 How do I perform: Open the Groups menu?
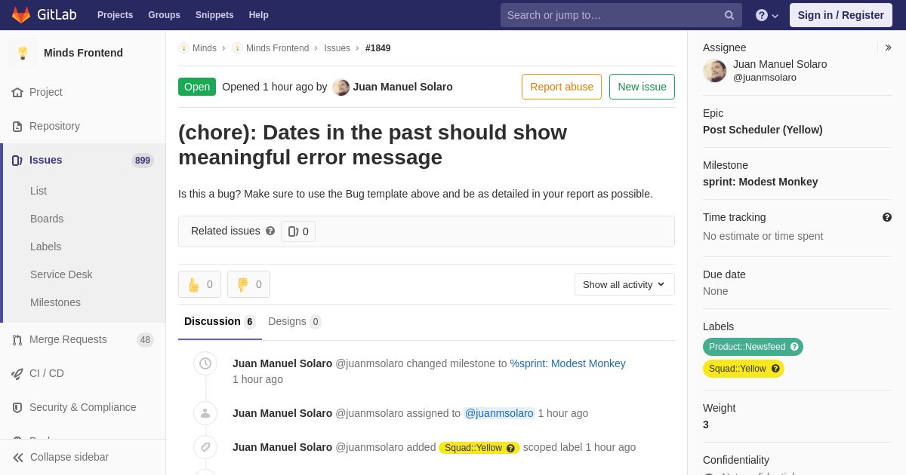164,15
